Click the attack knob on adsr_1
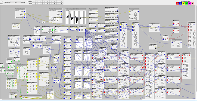 [124, 33]
